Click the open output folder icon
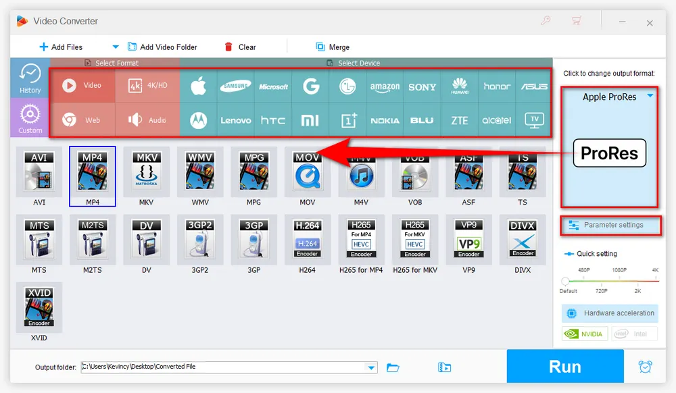 click(393, 367)
